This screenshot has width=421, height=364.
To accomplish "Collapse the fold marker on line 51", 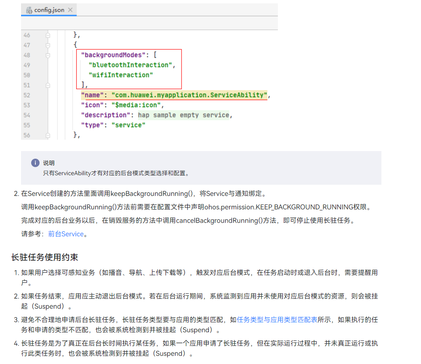I will [x=48, y=85].
